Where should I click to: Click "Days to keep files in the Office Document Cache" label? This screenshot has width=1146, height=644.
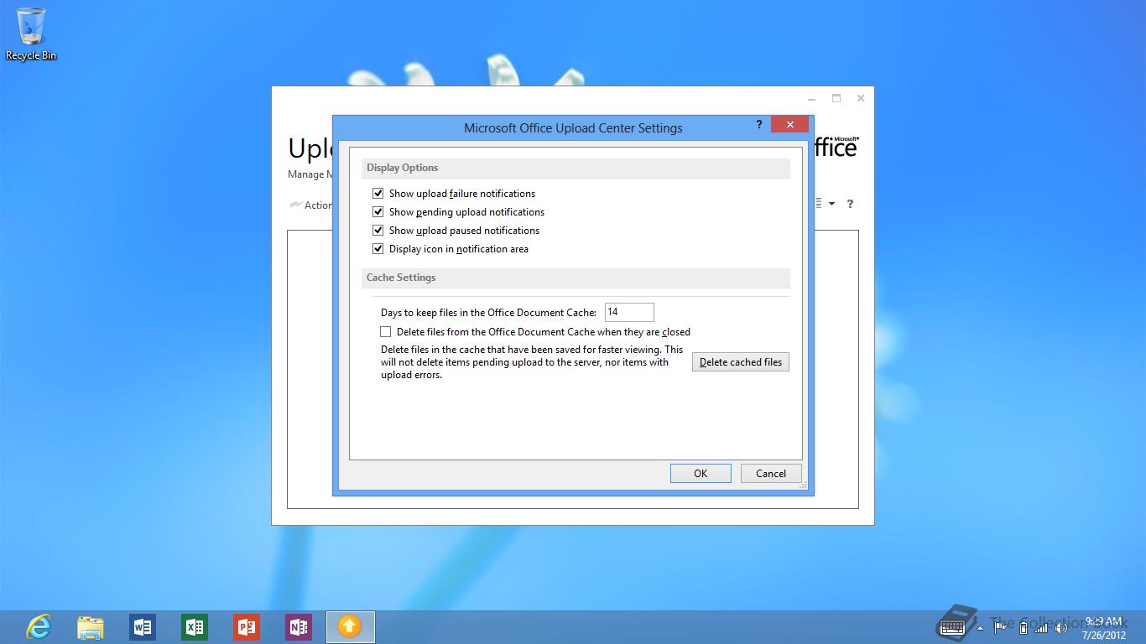tap(488, 313)
